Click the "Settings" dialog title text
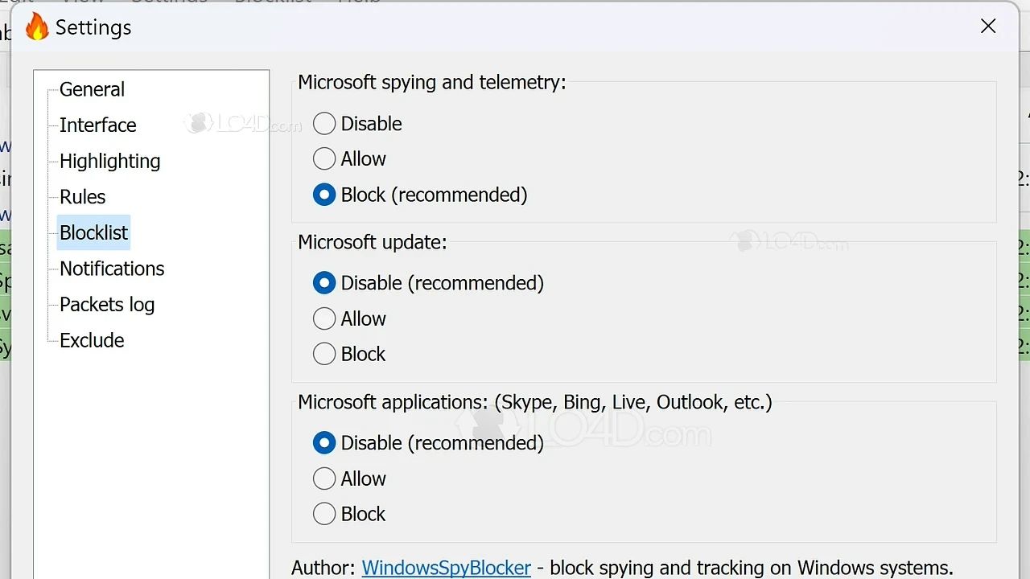The width and height of the screenshot is (1030, 579). click(x=93, y=27)
